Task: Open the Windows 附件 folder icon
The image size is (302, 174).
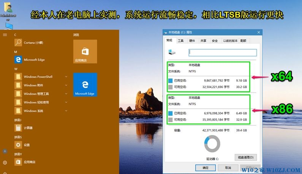Action: [18, 85]
